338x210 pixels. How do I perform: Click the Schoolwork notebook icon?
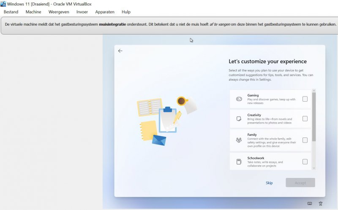[239, 162]
